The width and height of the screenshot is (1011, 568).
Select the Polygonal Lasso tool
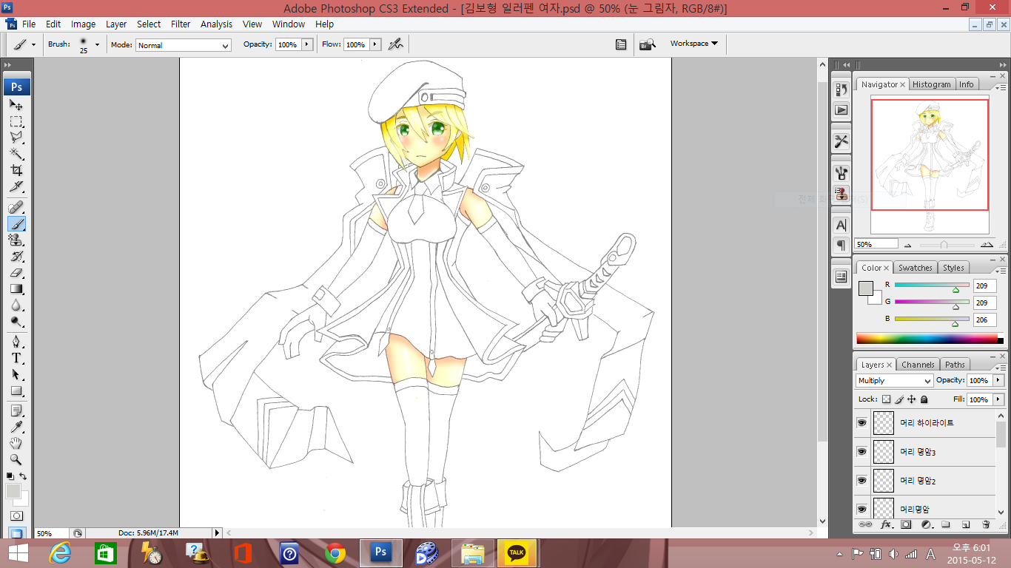click(16, 138)
